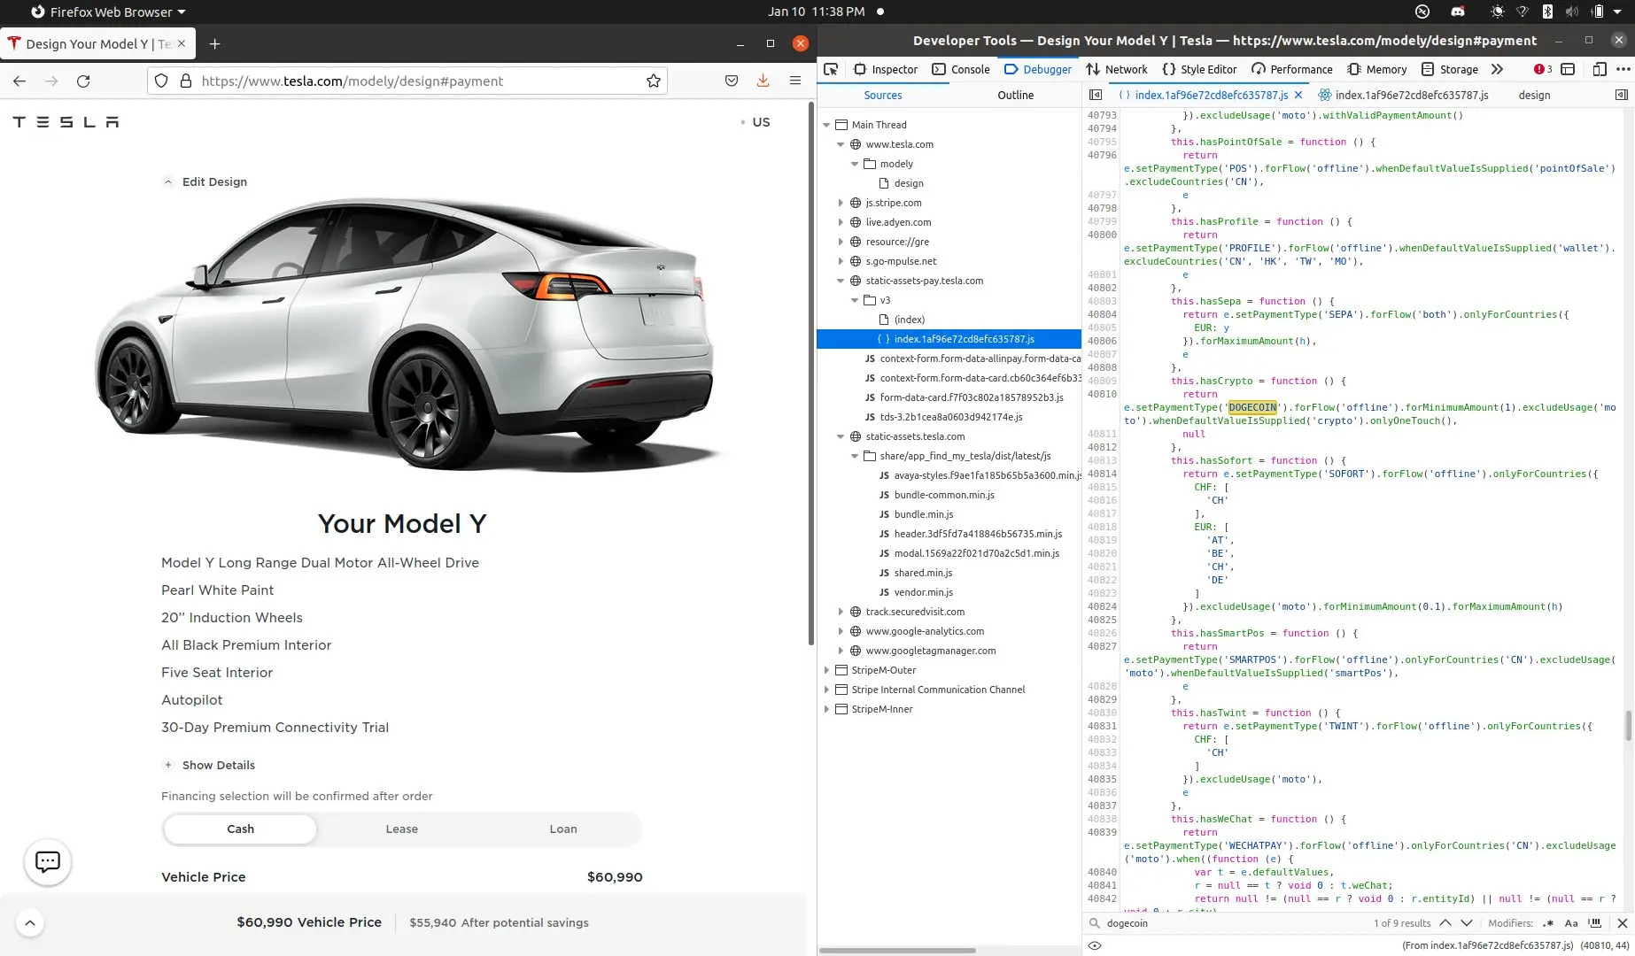1635x956 pixels.
Task: Open tds-3.2b1cea8a0603d942174e.js source file
Action: tap(951, 417)
